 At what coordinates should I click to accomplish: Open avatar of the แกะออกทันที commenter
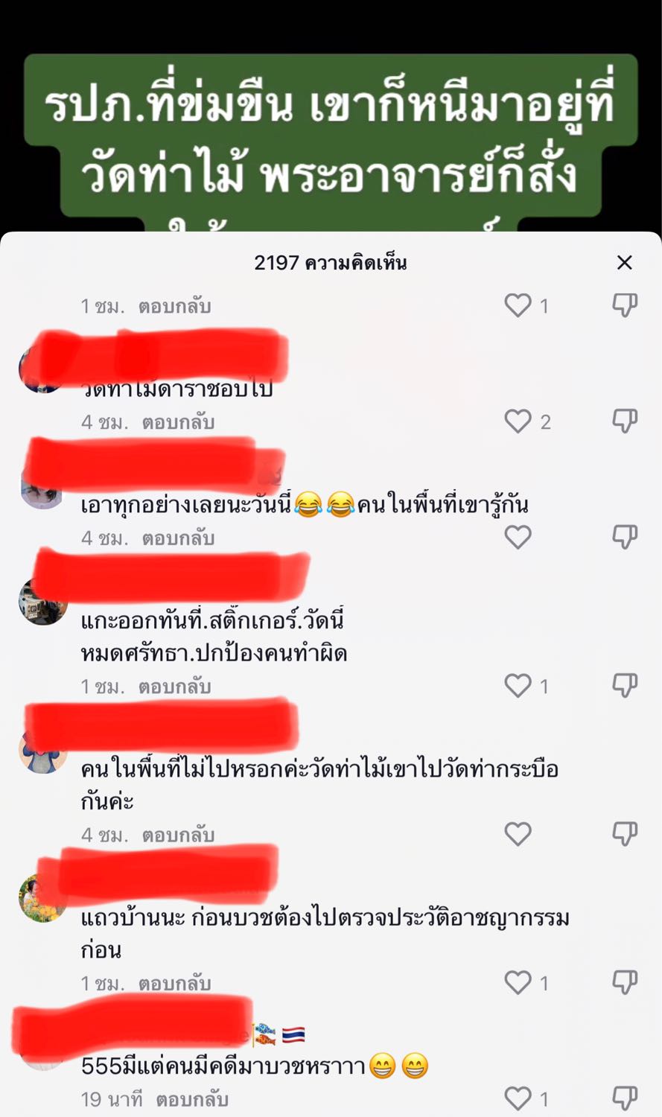point(42,601)
